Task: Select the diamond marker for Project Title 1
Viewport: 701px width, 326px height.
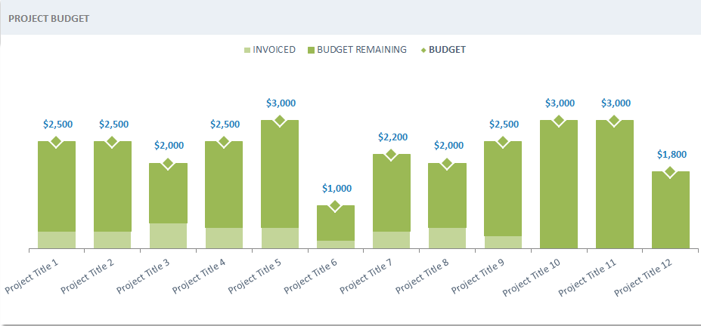Action: pyautogui.click(x=56, y=142)
